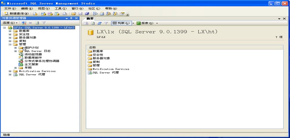Open the Properties Window toolbar icon
The width and height of the screenshot is (290, 138).
[122, 14]
